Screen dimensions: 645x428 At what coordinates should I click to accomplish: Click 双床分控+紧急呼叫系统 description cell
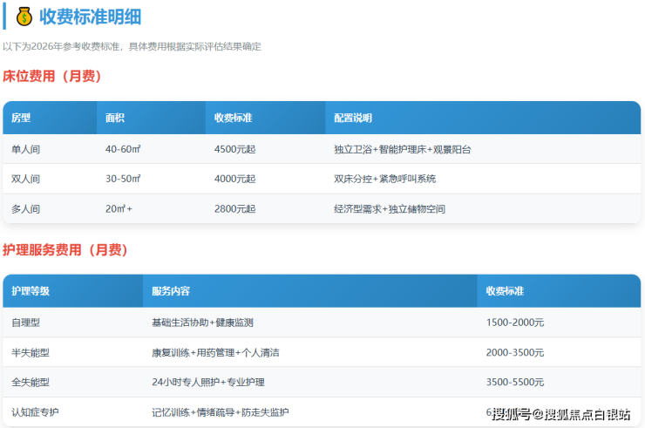(384, 179)
